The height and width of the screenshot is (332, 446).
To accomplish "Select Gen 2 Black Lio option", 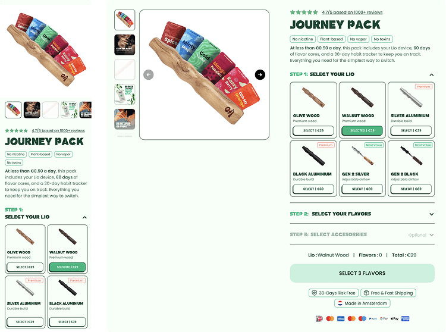I will coord(411,189).
